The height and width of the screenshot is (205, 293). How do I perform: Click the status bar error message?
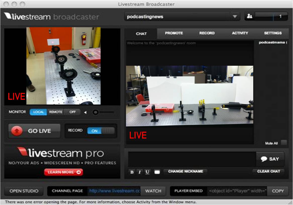pyautogui.click(x=101, y=202)
